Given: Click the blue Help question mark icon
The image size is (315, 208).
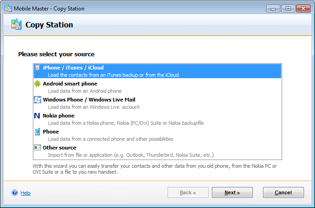Looking at the screenshot, I should (15, 193).
